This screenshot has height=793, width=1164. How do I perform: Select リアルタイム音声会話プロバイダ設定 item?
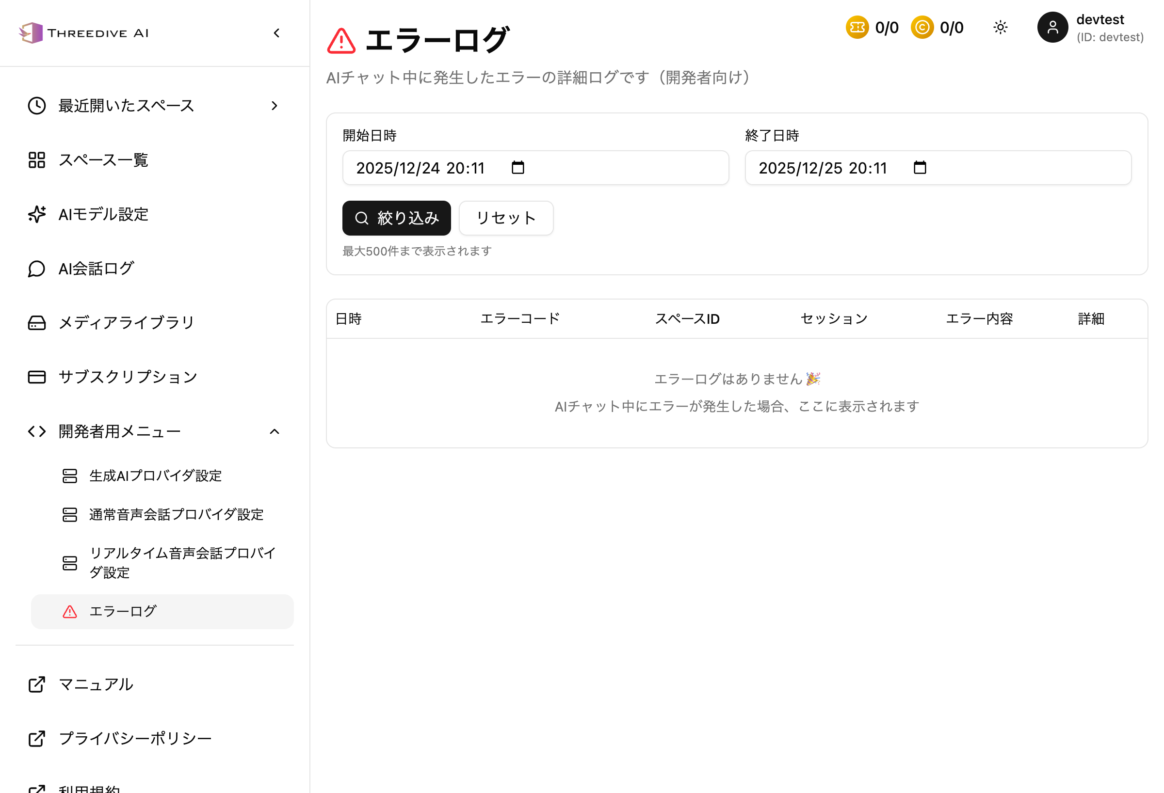click(x=162, y=563)
